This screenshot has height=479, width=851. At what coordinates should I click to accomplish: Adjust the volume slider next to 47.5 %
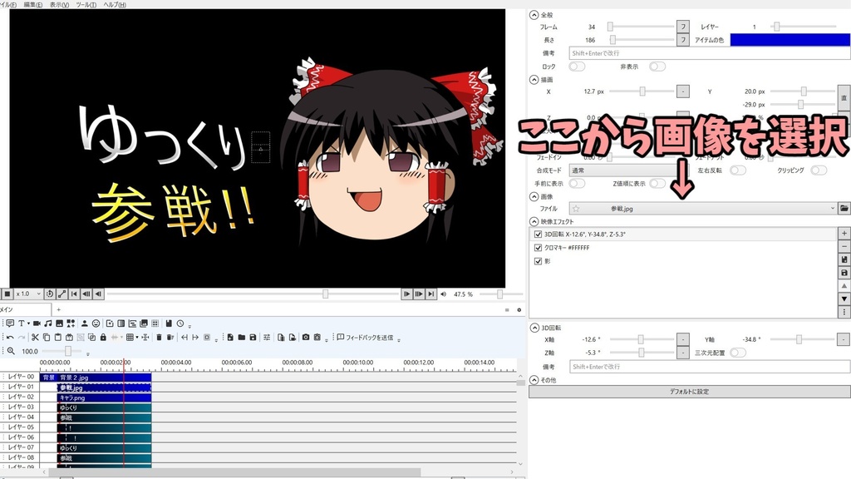point(499,294)
